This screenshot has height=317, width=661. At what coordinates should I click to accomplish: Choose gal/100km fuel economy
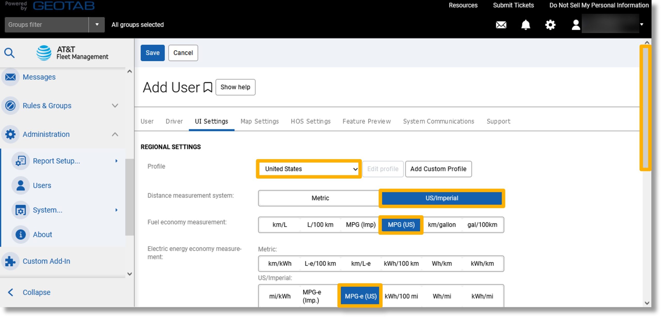pyautogui.click(x=482, y=224)
